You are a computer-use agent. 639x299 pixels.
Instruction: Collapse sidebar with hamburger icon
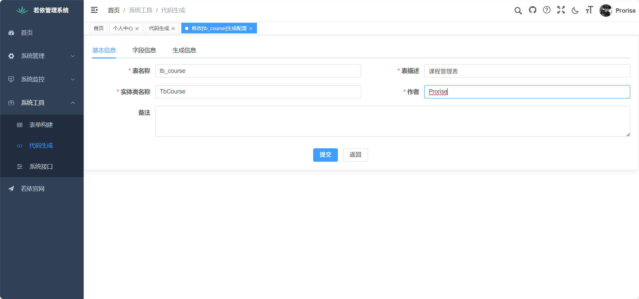coord(94,10)
